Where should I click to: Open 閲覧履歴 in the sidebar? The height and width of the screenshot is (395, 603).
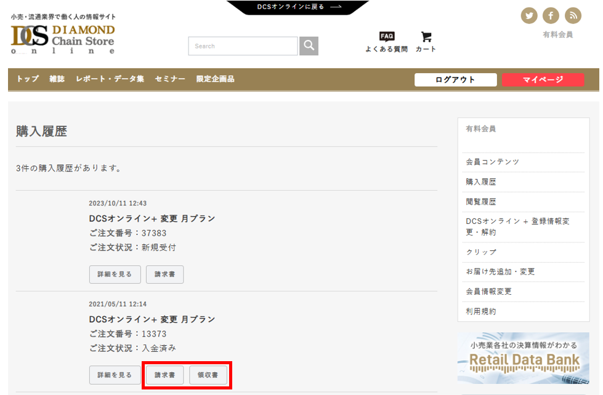(481, 202)
